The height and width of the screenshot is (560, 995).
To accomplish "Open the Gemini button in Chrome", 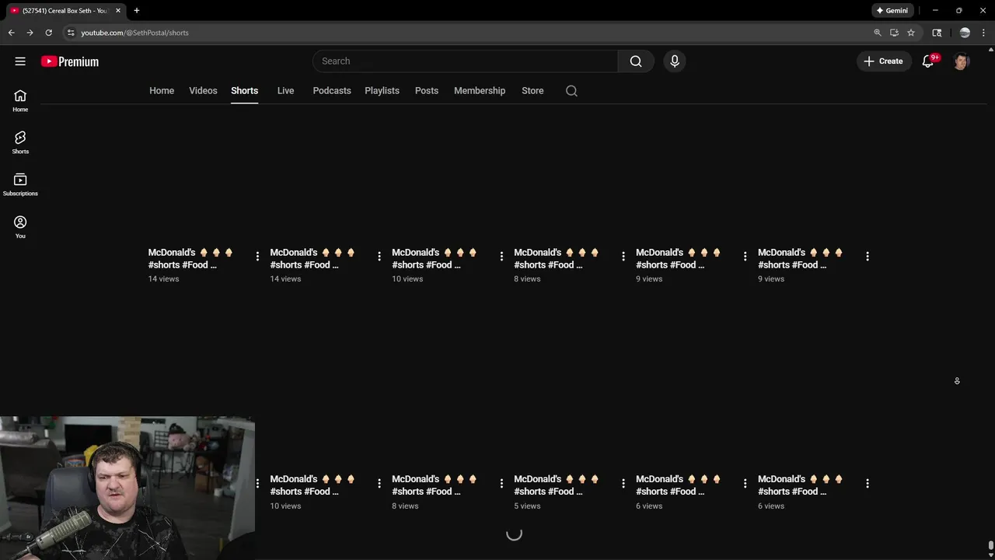I will tap(892, 11).
